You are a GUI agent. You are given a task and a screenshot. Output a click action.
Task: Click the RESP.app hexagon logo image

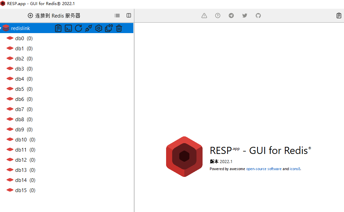coord(184,157)
